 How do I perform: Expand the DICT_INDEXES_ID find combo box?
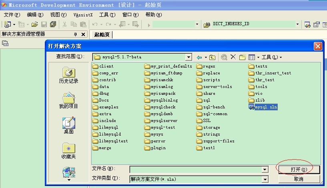click(298, 24)
